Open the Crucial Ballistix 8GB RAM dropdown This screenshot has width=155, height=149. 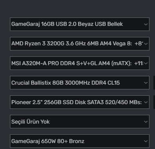(x=80, y=83)
